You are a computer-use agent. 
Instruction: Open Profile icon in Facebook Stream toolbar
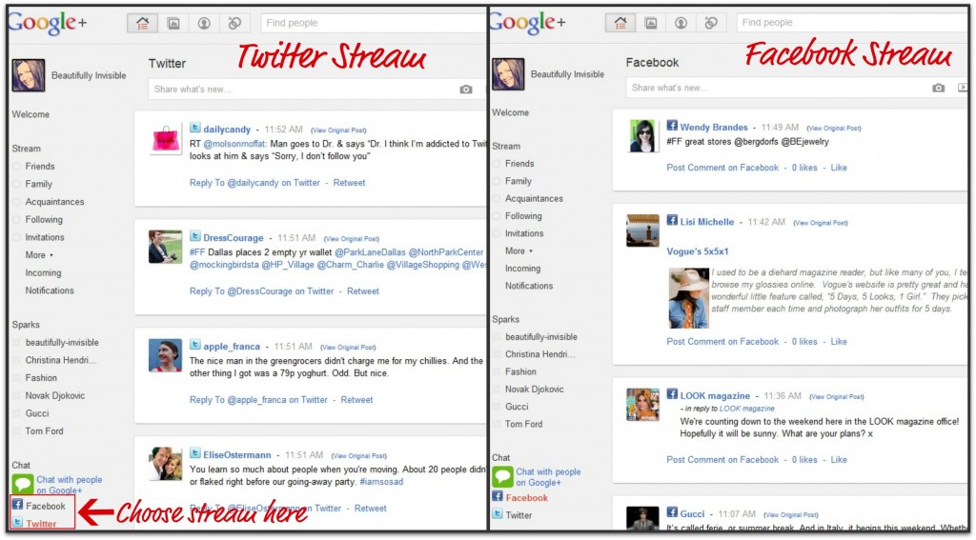click(681, 23)
